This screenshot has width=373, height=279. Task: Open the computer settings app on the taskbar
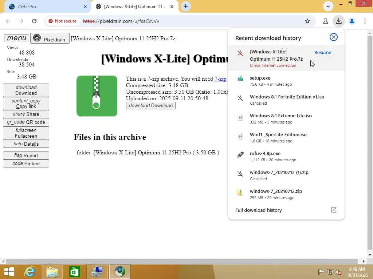pyautogui.click(x=97, y=272)
